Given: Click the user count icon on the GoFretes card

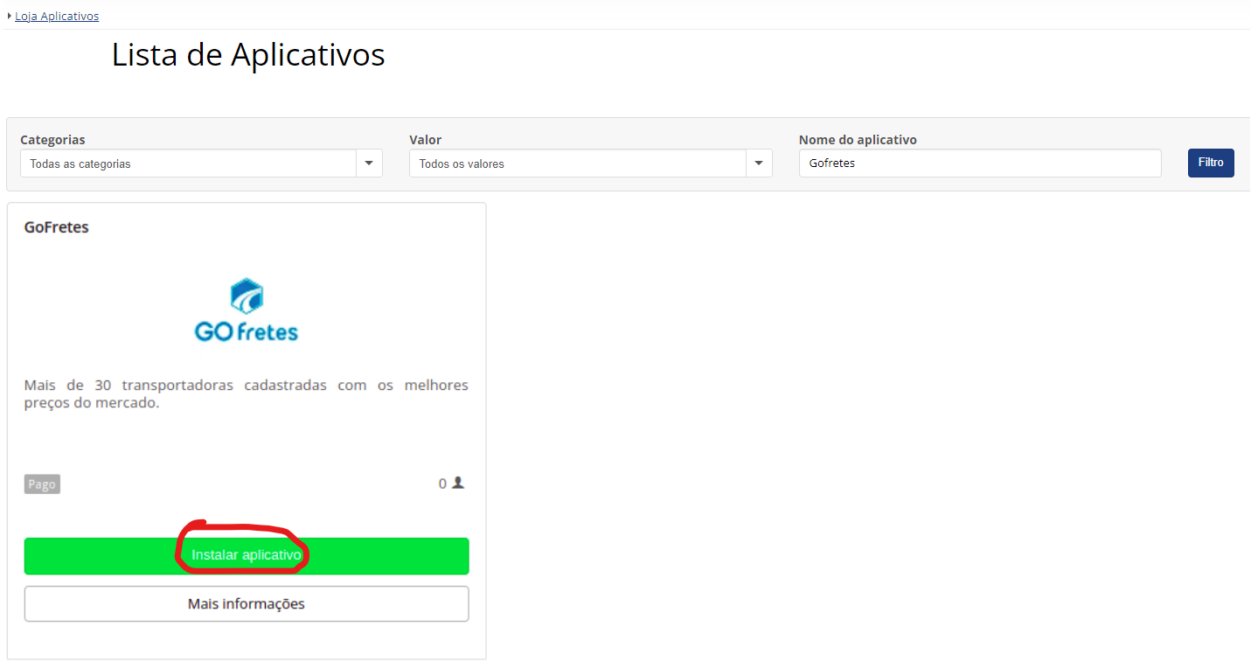Looking at the screenshot, I should (458, 483).
